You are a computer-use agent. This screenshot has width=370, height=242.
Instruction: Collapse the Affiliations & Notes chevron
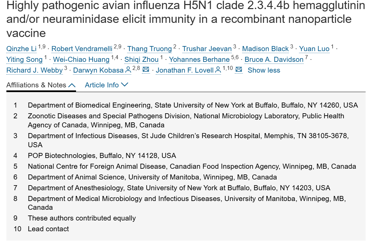72,85
